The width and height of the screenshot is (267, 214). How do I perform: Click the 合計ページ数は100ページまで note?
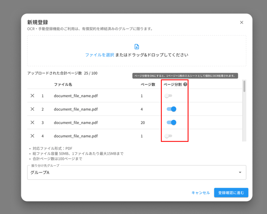coord(57,159)
